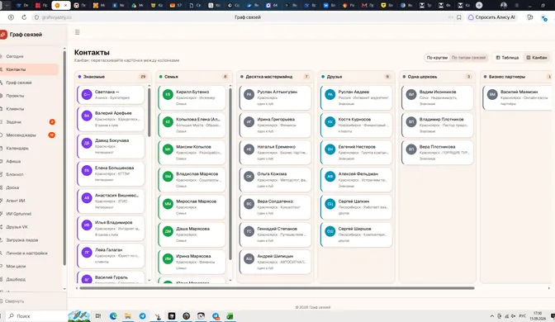Click the sidebar vertical scrollbar

[x=64, y=158]
